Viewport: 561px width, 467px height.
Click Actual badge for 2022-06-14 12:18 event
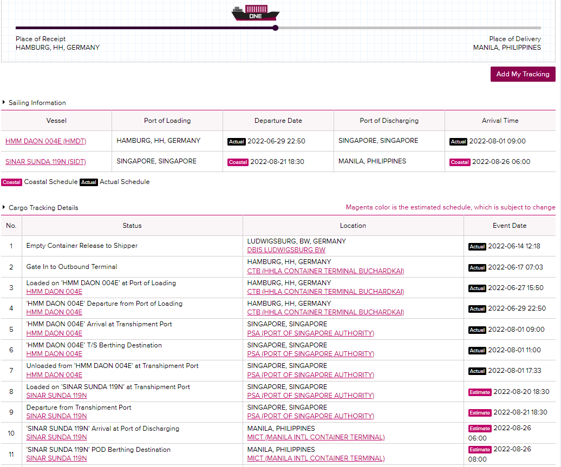click(x=477, y=247)
